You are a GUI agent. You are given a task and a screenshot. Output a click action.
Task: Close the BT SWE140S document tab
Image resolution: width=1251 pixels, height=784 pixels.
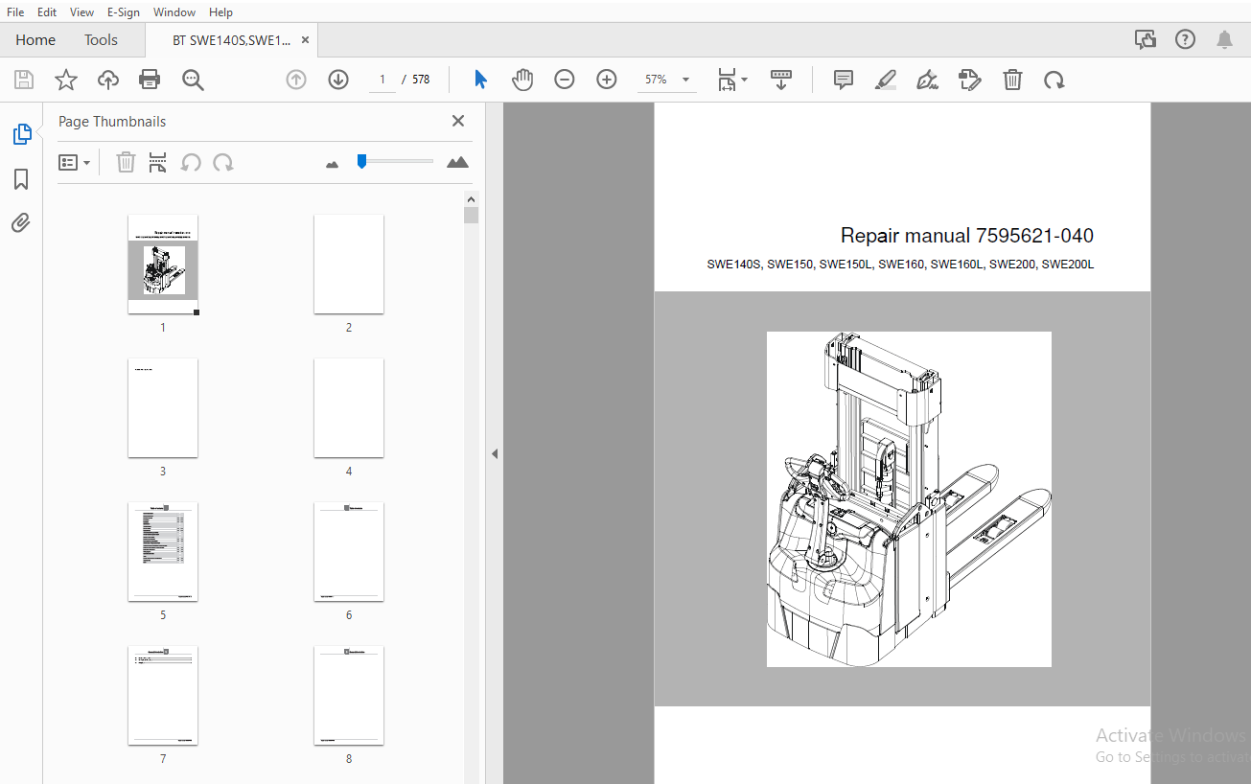(305, 40)
